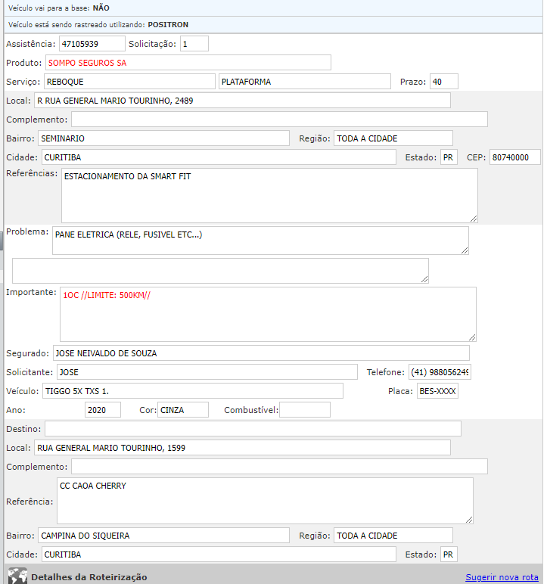This screenshot has width=547, height=584.
Task: Select the Prazo field
Action: pos(443,82)
